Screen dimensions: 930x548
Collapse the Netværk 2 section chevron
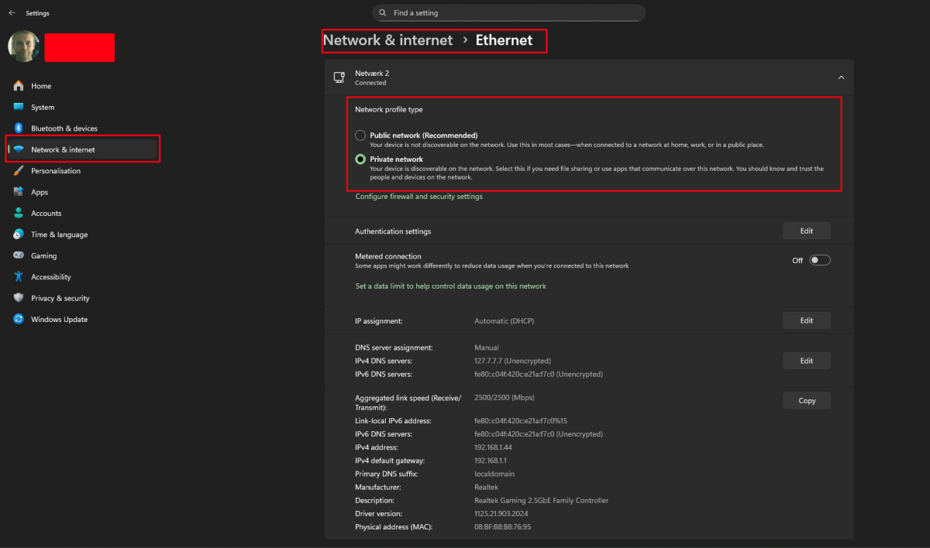[841, 77]
